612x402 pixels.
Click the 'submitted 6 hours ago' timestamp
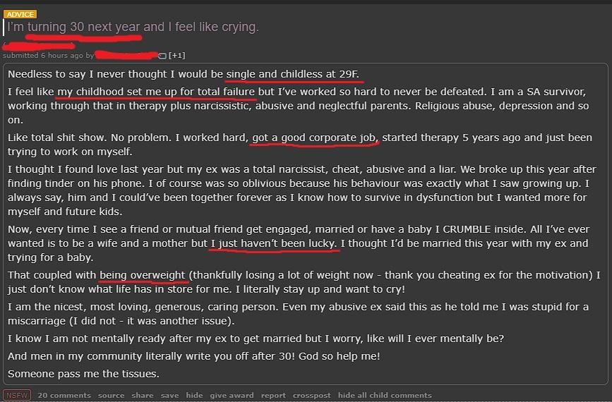pos(43,56)
